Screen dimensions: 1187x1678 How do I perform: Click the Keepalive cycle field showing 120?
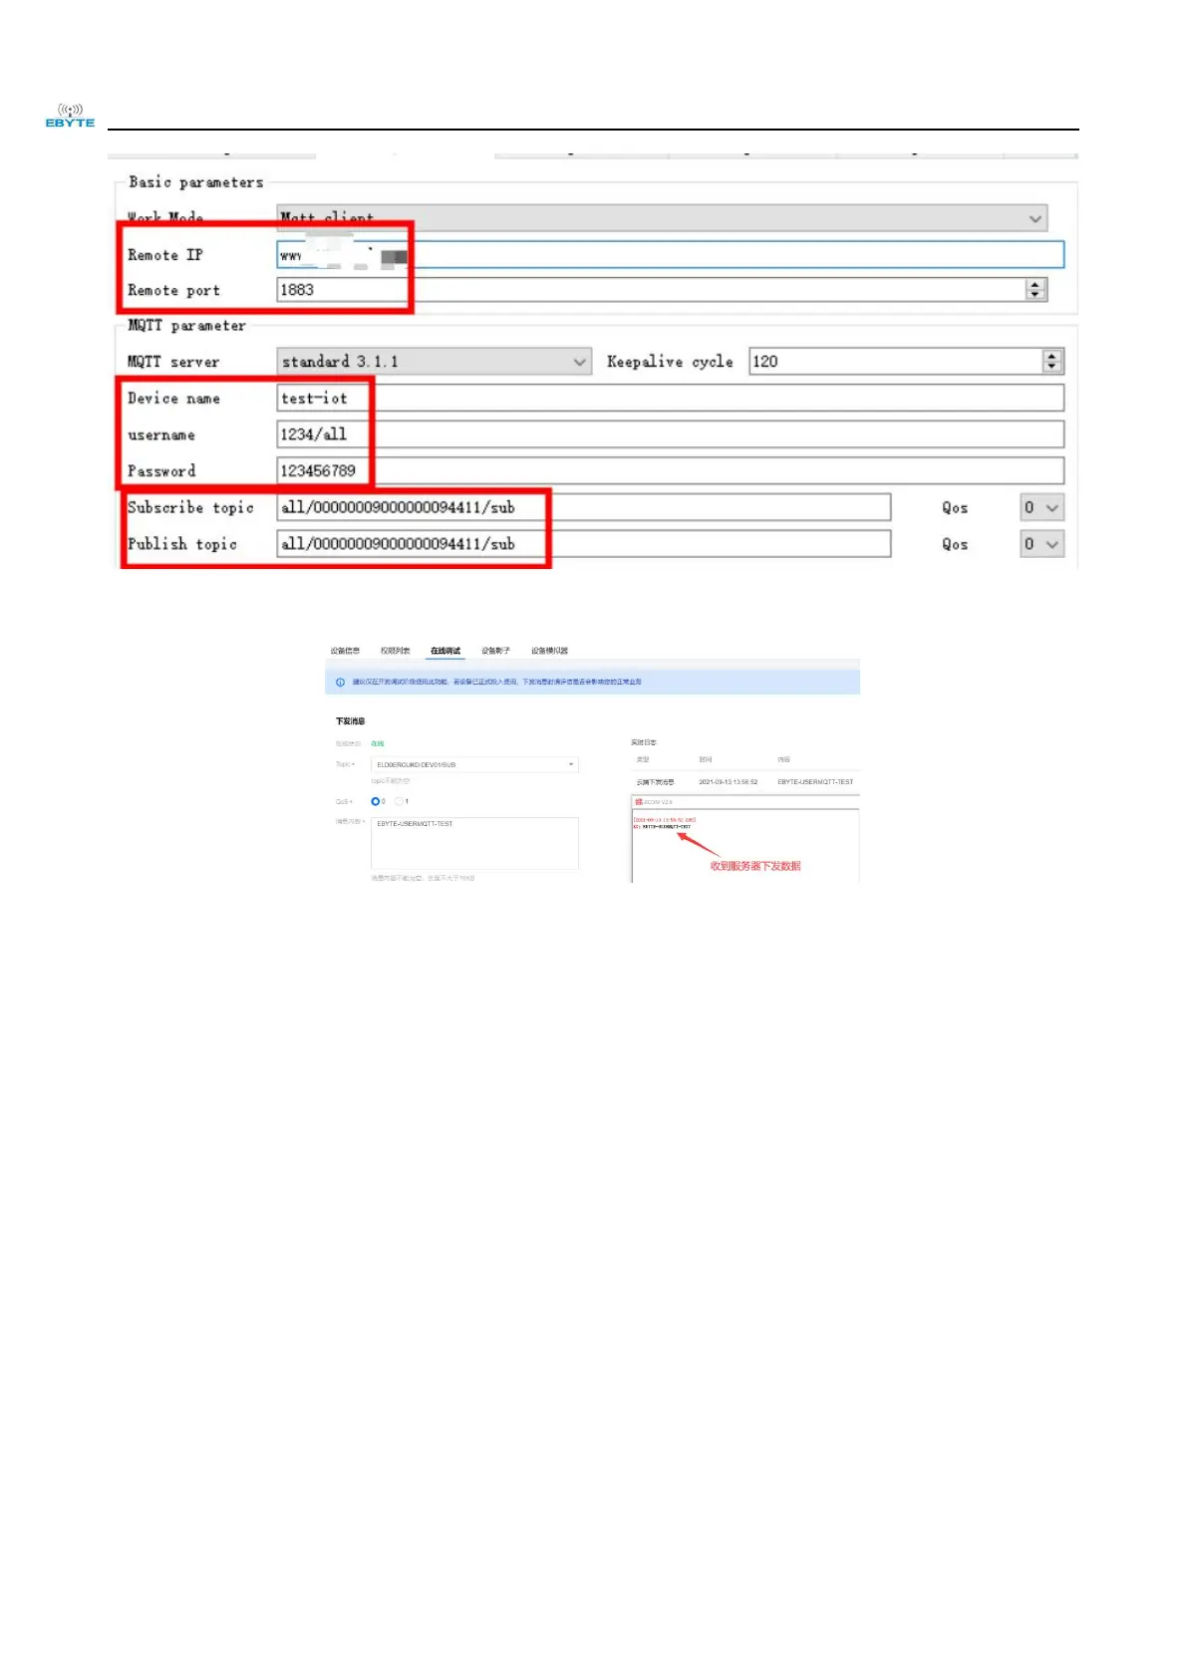(906, 362)
